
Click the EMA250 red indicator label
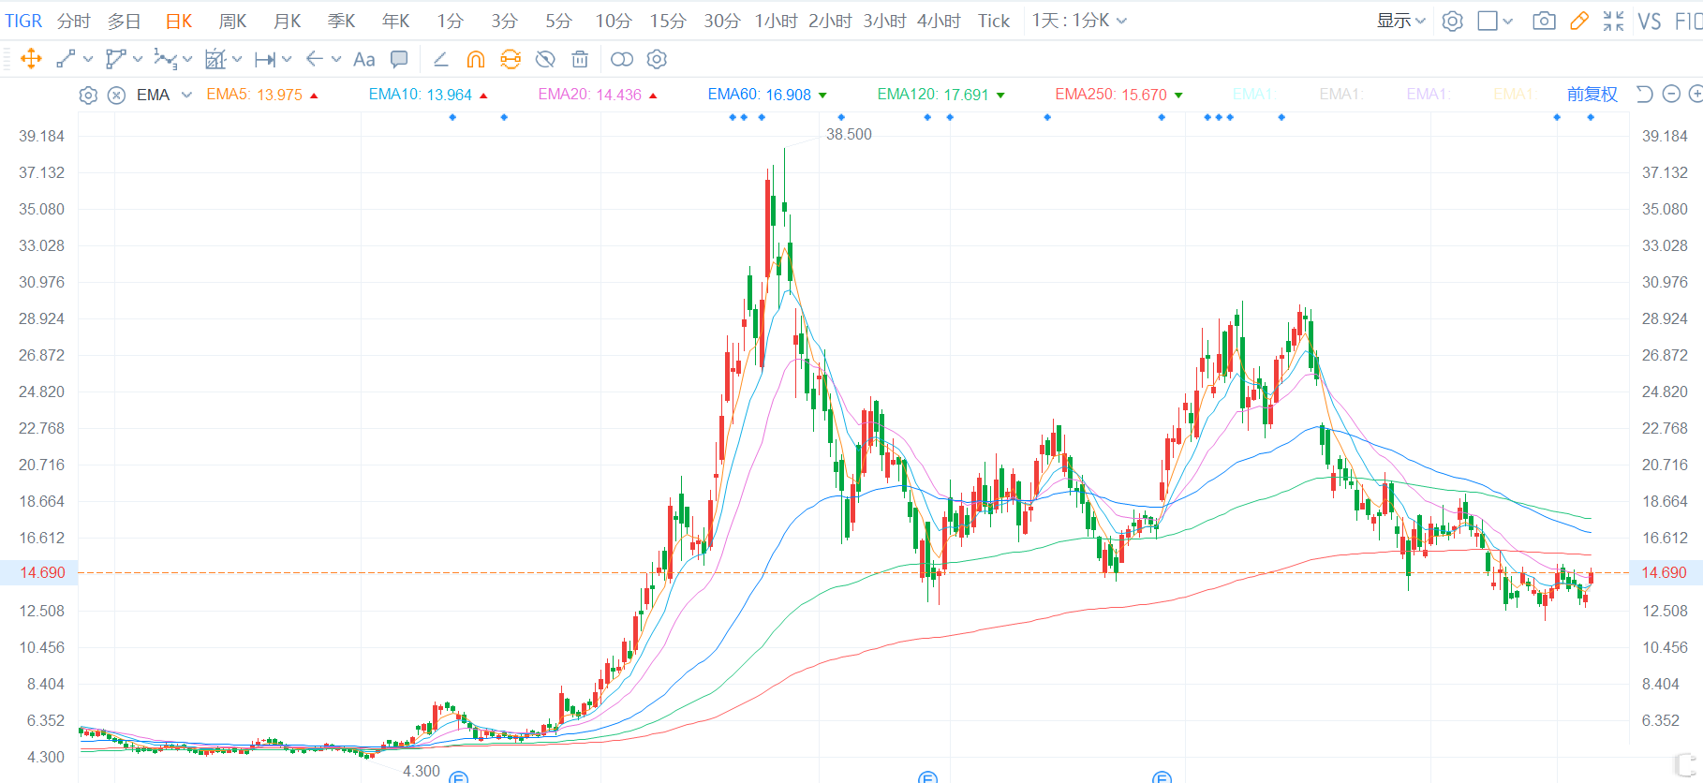[x=1110, y=95]
